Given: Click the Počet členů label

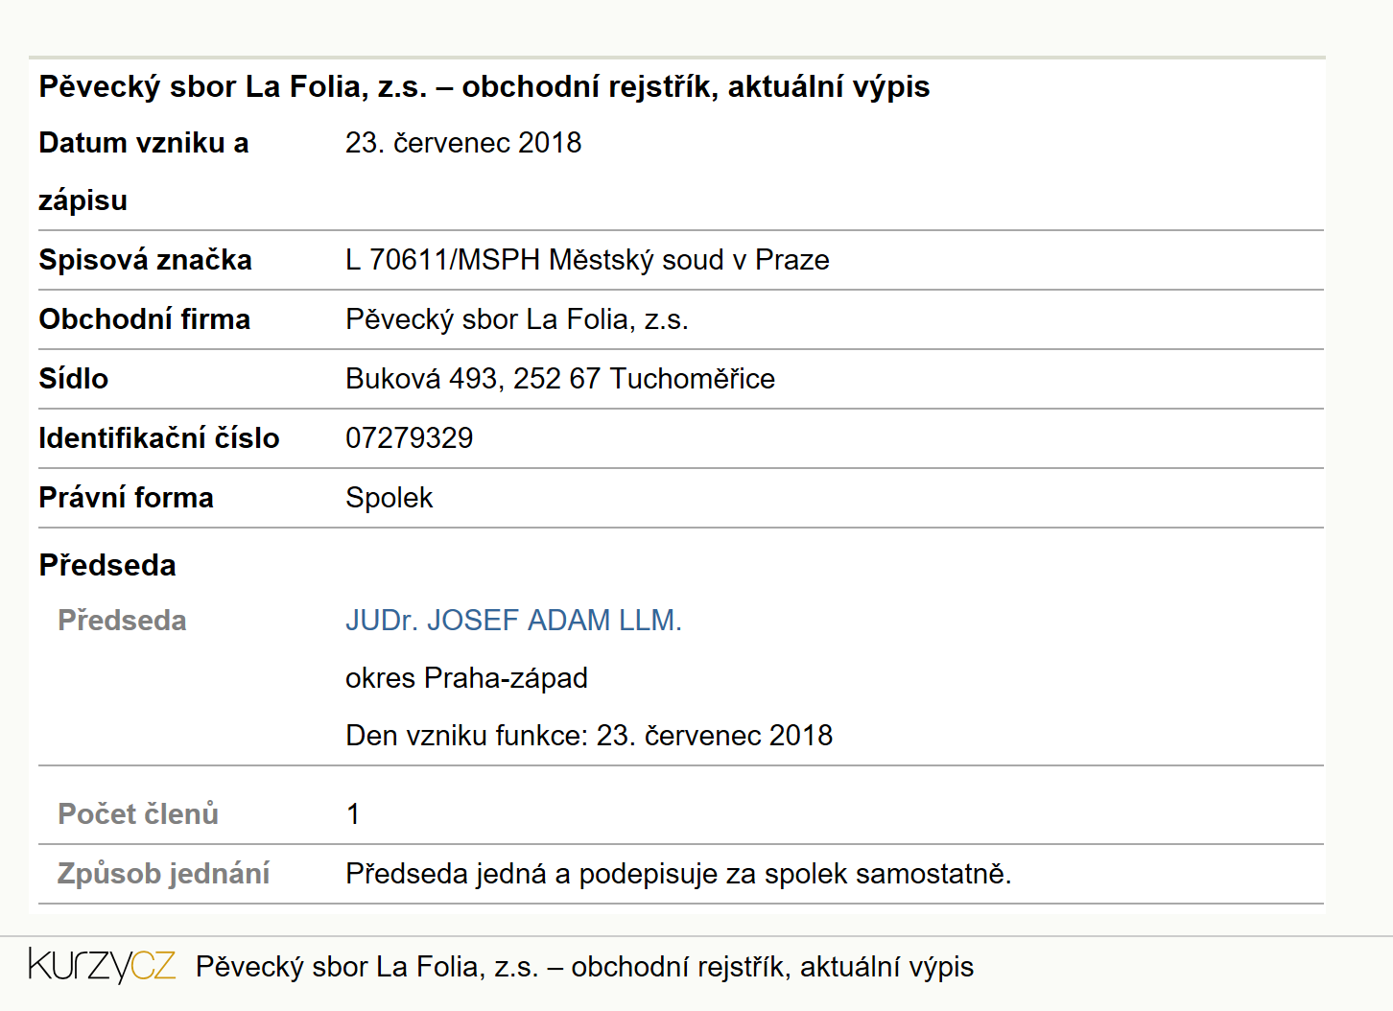Looking at the screenshot, I should [138, 813].
